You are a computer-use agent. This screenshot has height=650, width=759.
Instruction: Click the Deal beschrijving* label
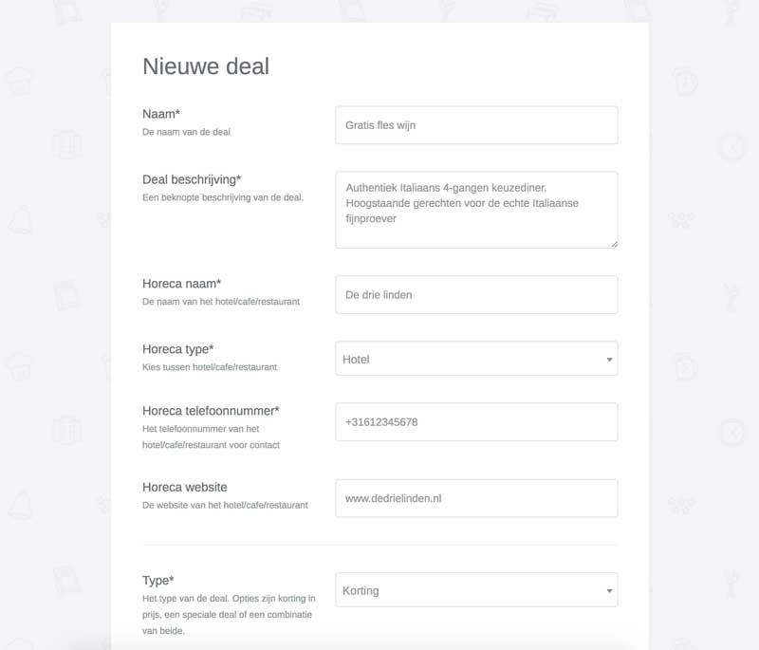click(192, 179)
